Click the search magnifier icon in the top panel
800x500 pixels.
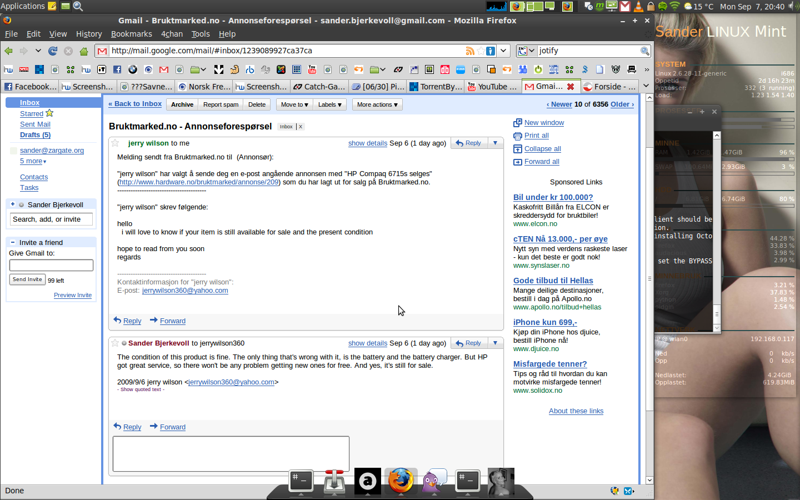[78, 6]
